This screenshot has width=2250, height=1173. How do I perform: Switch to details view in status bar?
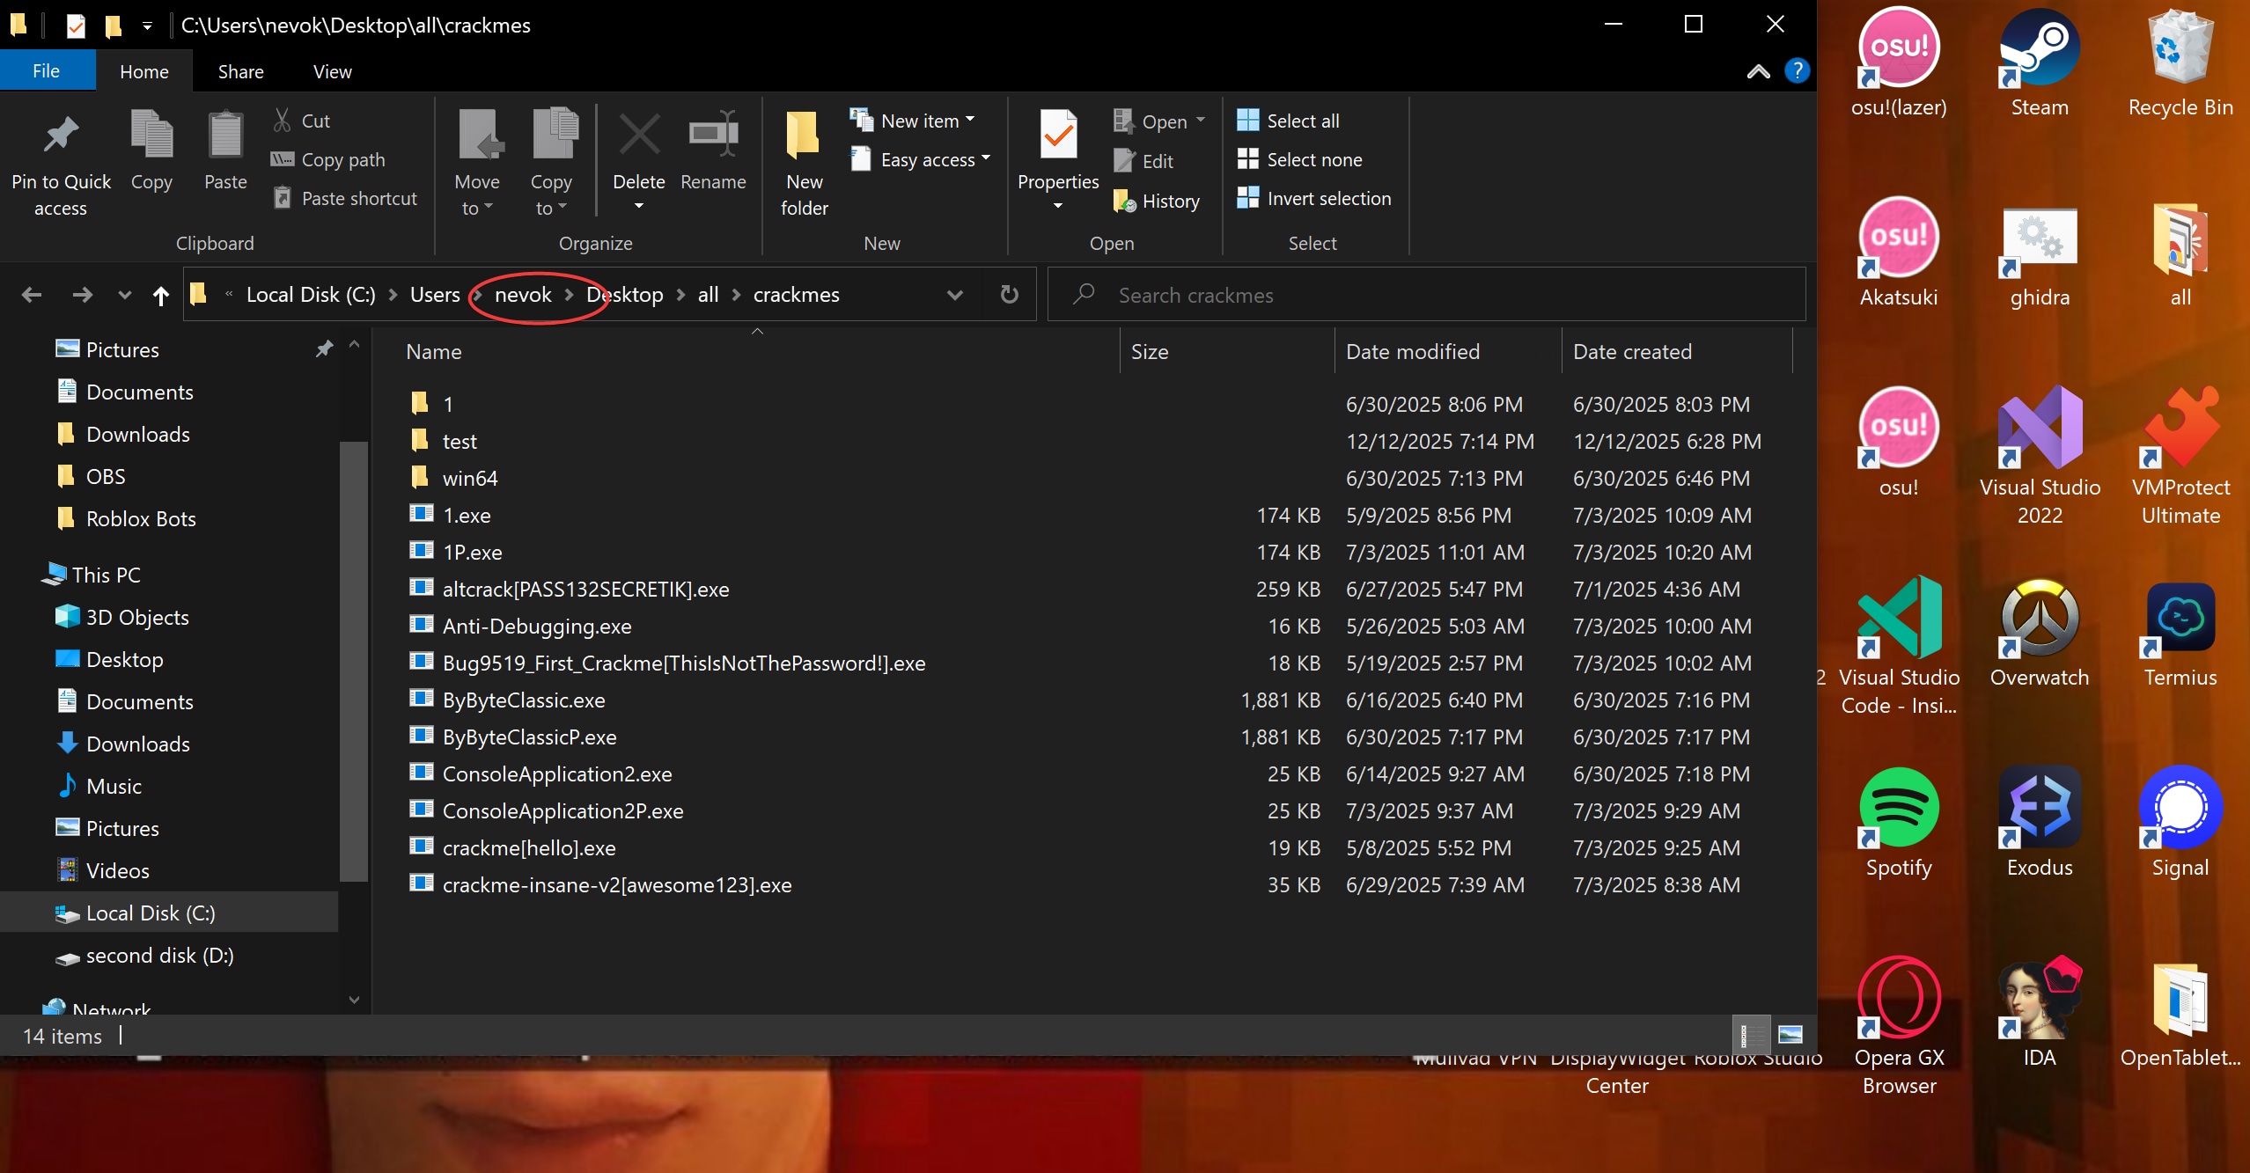(x=1750, y=1035)
